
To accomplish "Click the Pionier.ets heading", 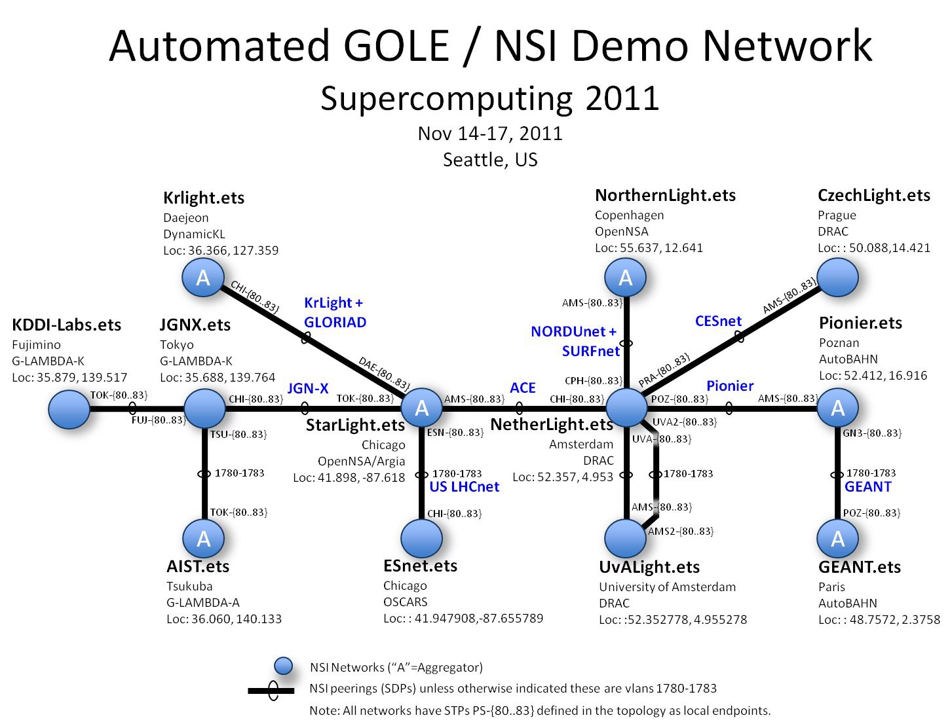I will pos(860,323).
